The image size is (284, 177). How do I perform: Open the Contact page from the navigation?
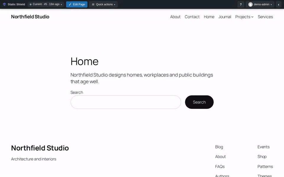point(192,17)
